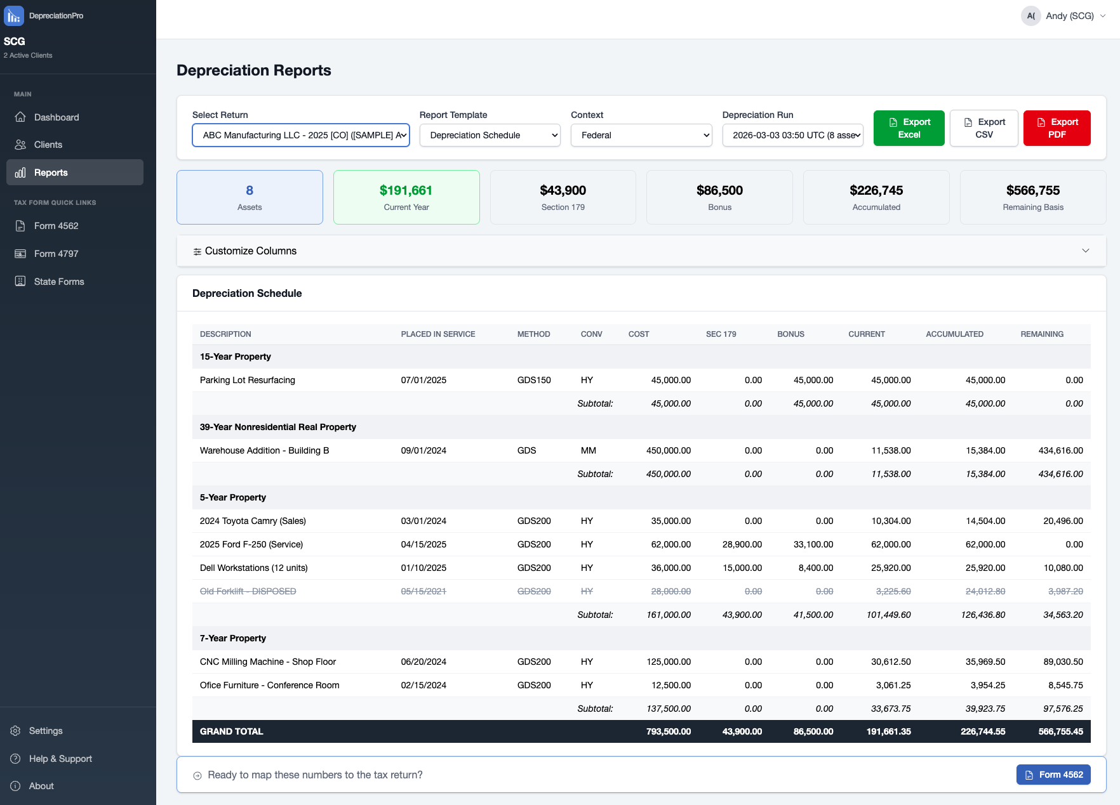Select CNC Milling Machine - Shop Floor row

tap(641, 662)
